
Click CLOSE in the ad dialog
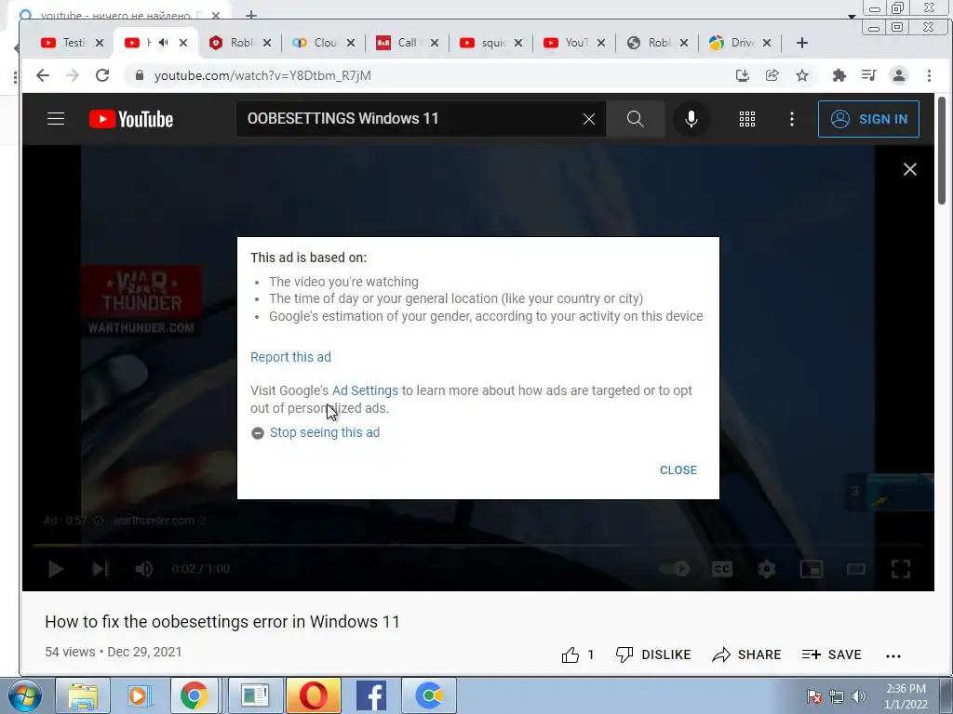point(678,469)
